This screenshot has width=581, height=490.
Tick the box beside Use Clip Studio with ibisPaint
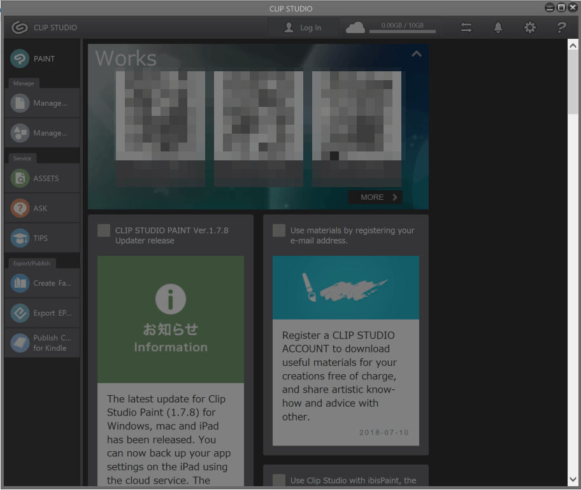click(x=279, y=480)
